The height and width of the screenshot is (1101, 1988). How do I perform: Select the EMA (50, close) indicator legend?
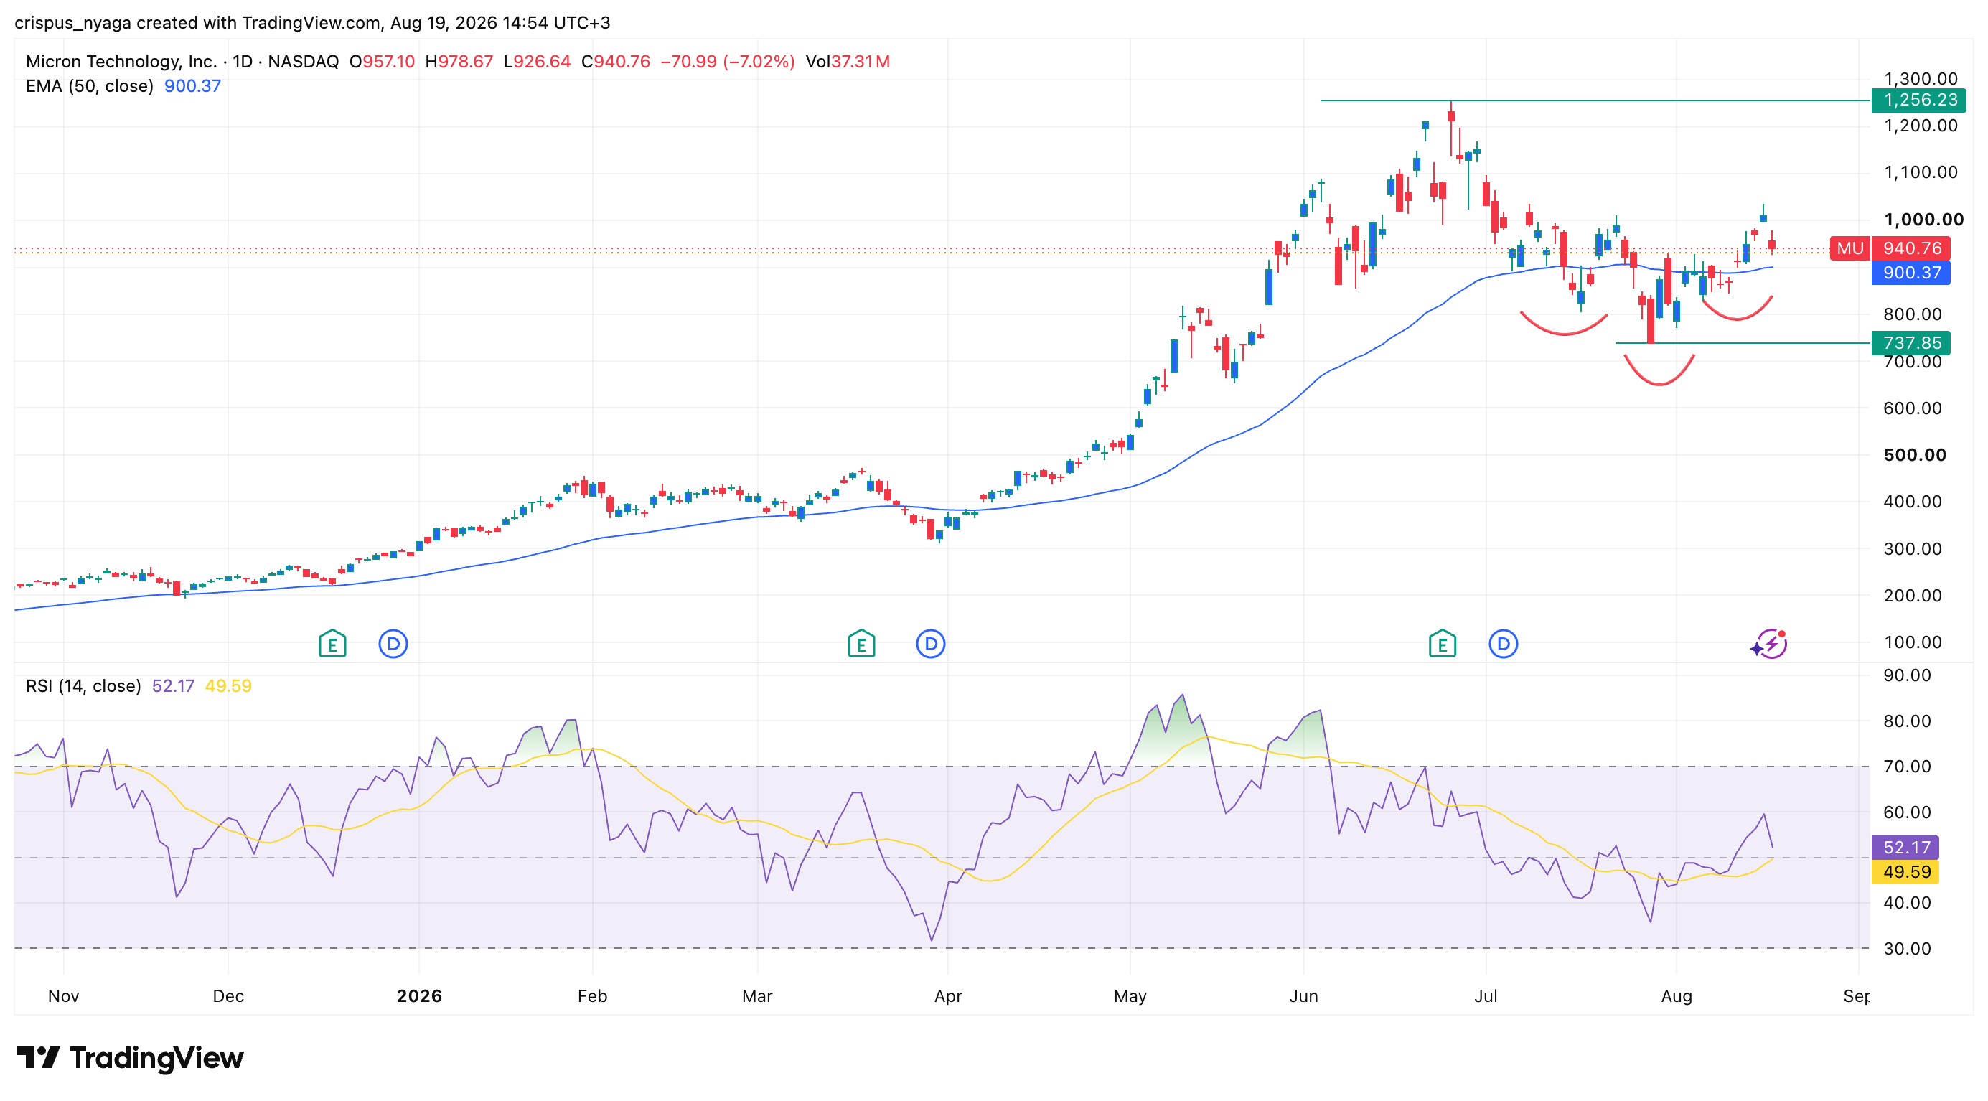tap(90, 85)
